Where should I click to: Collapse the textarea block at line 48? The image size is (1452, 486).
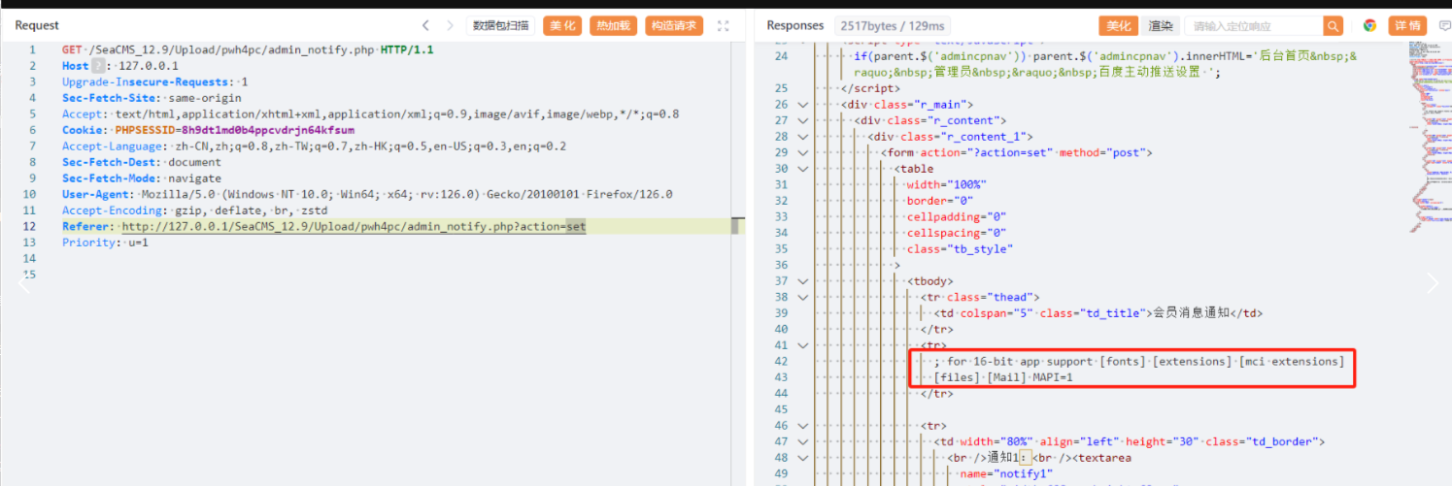click(x=802, y=457)
